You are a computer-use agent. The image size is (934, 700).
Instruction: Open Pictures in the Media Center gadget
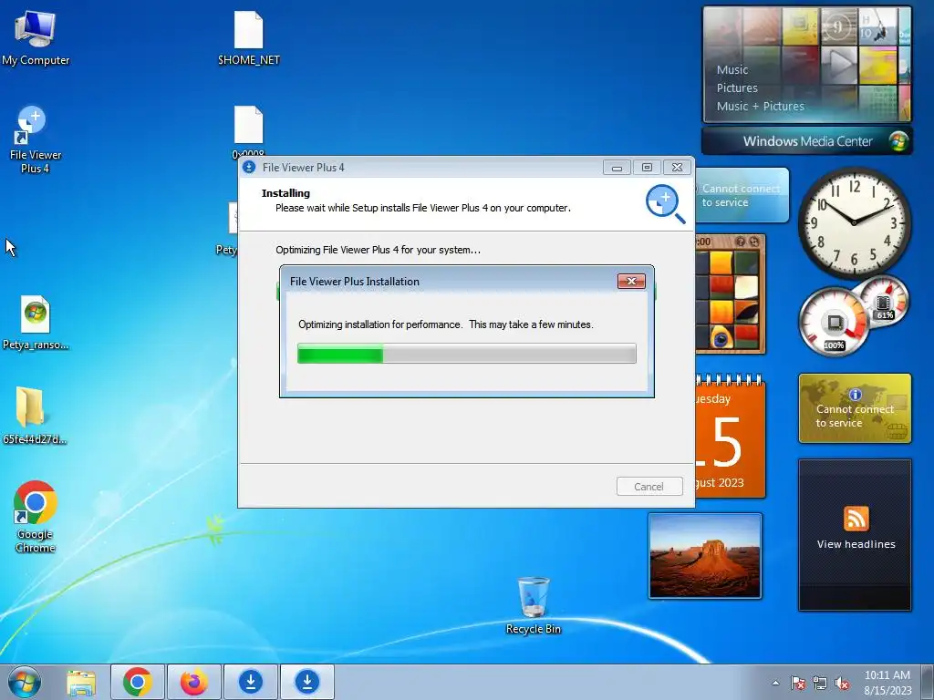(x=737, y=88)
